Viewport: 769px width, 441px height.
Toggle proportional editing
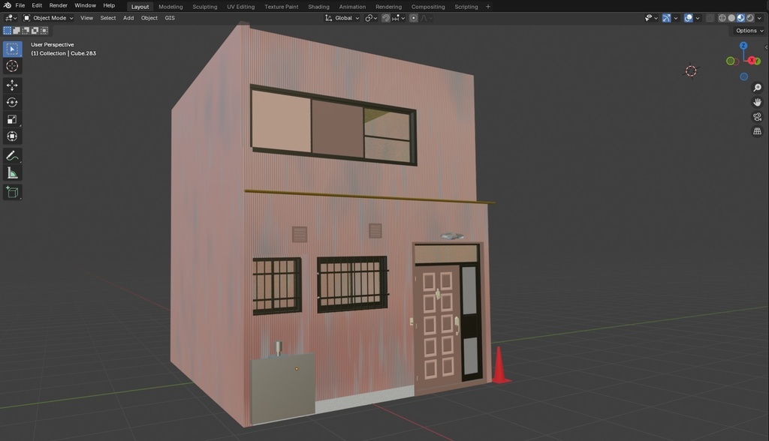(414, 18)
